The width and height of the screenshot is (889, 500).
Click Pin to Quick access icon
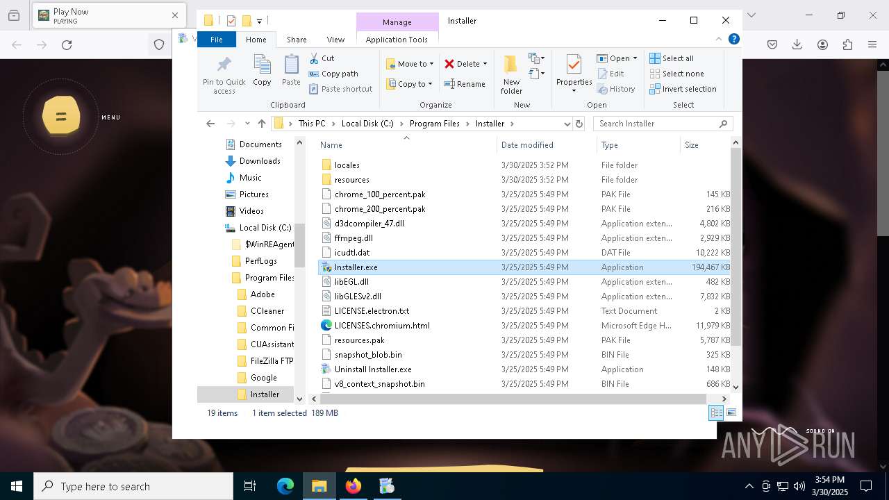224,65
